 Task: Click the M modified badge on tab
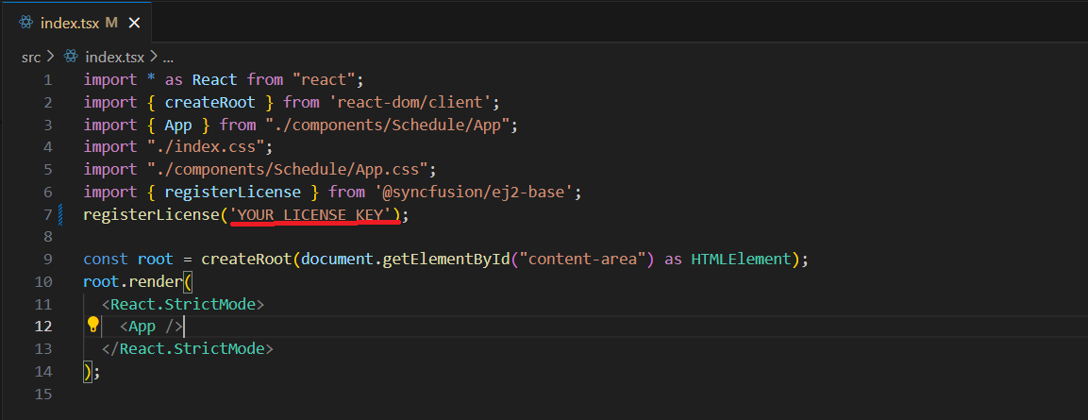[111, 23]
